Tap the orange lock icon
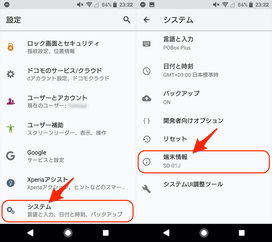272x242 pixels. [x=11, y=47]
